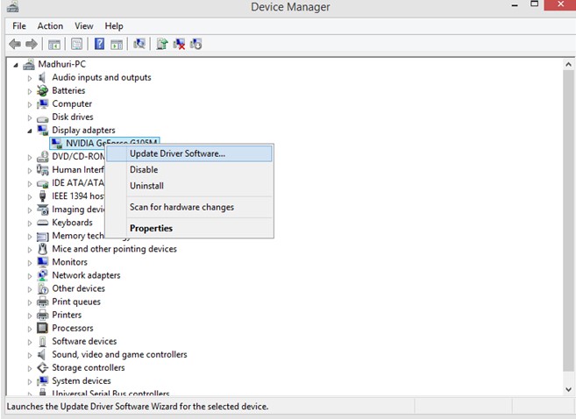Click the scrollbar up arrow
Screen dimensions: 576x419
pyautogui.click(x=568, y=65)
